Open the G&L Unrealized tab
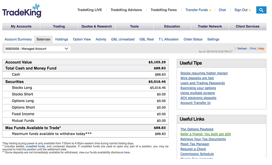 123,39
